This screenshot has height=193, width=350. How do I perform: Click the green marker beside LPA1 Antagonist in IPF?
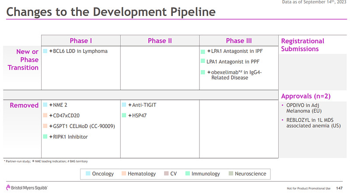point(203,51)
